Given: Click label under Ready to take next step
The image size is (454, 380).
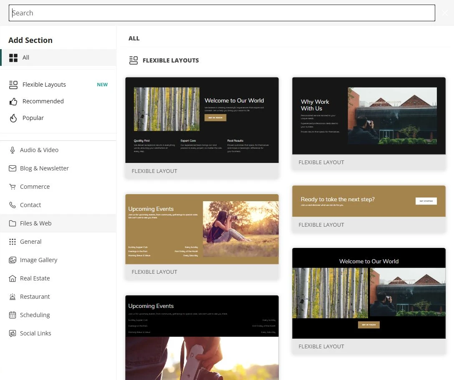Looking at the screenshot, I should pos(321,225).
